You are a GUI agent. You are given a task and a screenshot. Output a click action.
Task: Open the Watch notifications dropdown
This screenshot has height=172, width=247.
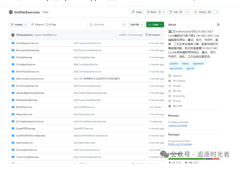click(155, 12)
